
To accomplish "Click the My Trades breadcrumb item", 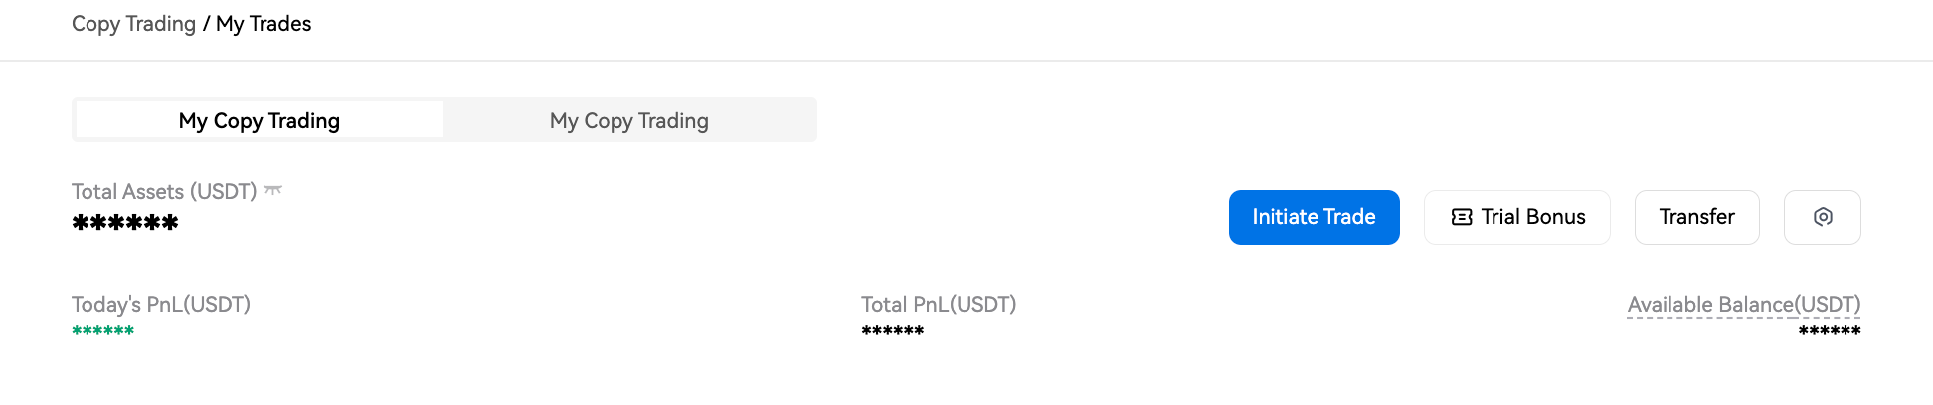I will point(264,24).
